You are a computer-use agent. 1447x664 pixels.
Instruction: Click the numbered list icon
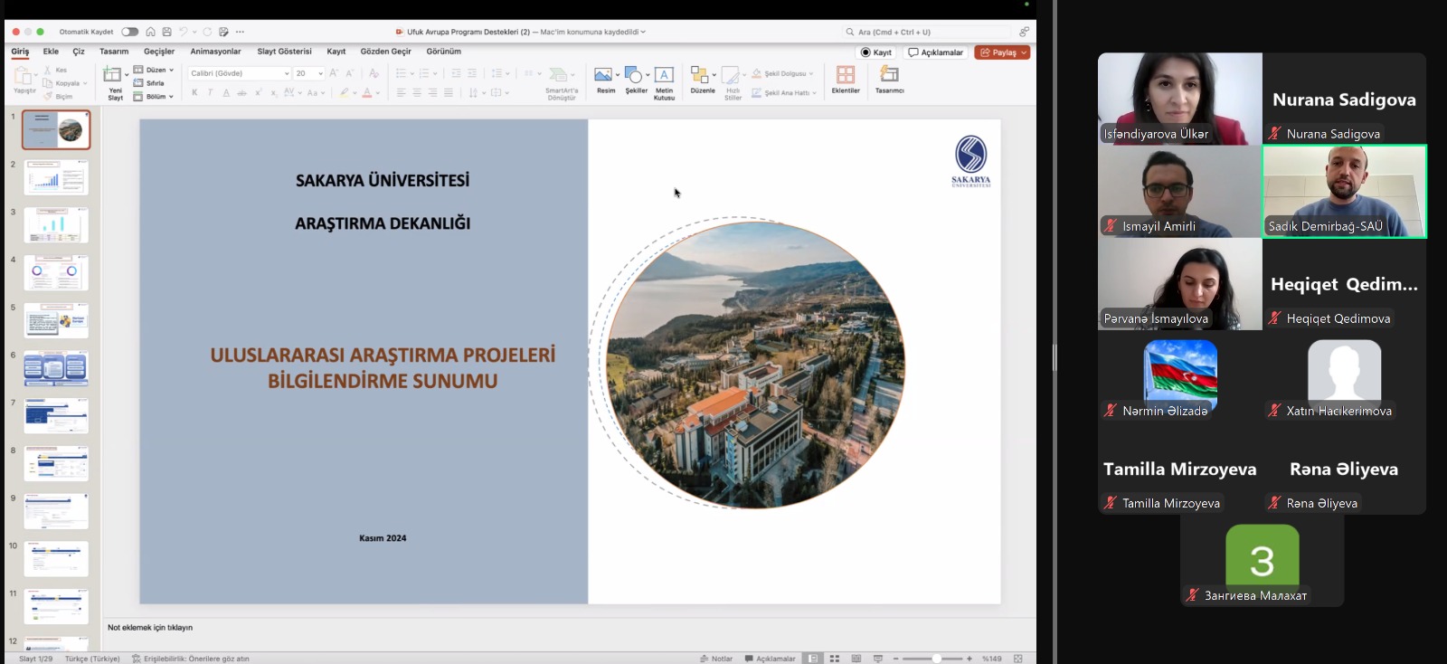[424, 73]
